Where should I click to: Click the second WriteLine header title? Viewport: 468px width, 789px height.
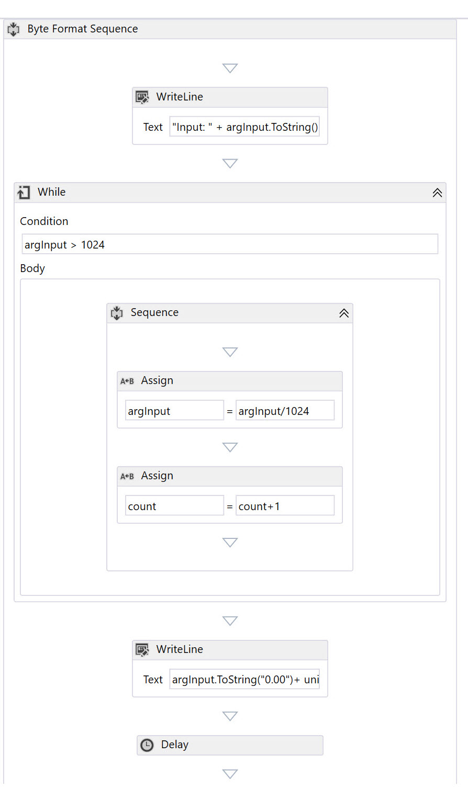coord(180,649)
